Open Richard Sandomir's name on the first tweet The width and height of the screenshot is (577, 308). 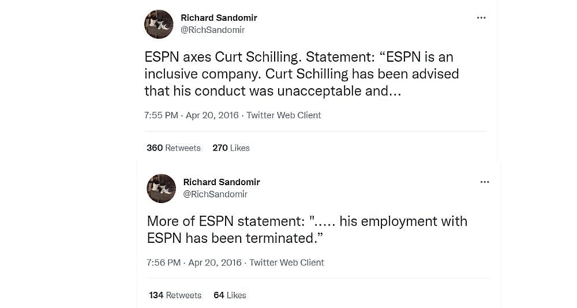click(x=219, y=18)
